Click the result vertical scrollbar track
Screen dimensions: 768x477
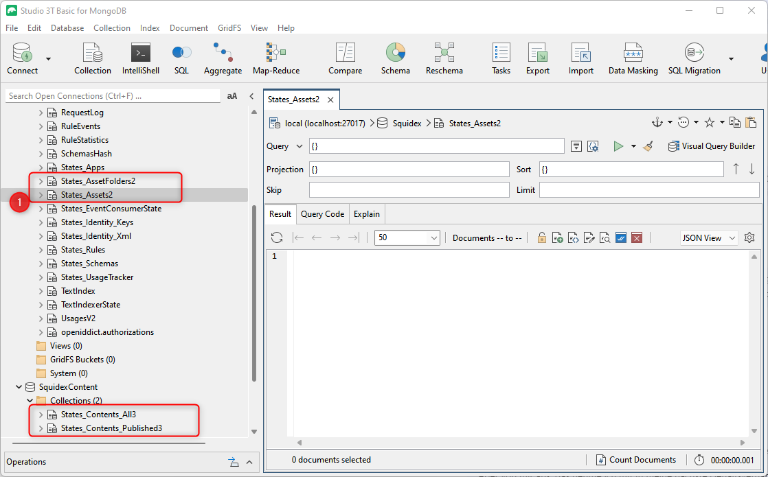pos(754,342)
